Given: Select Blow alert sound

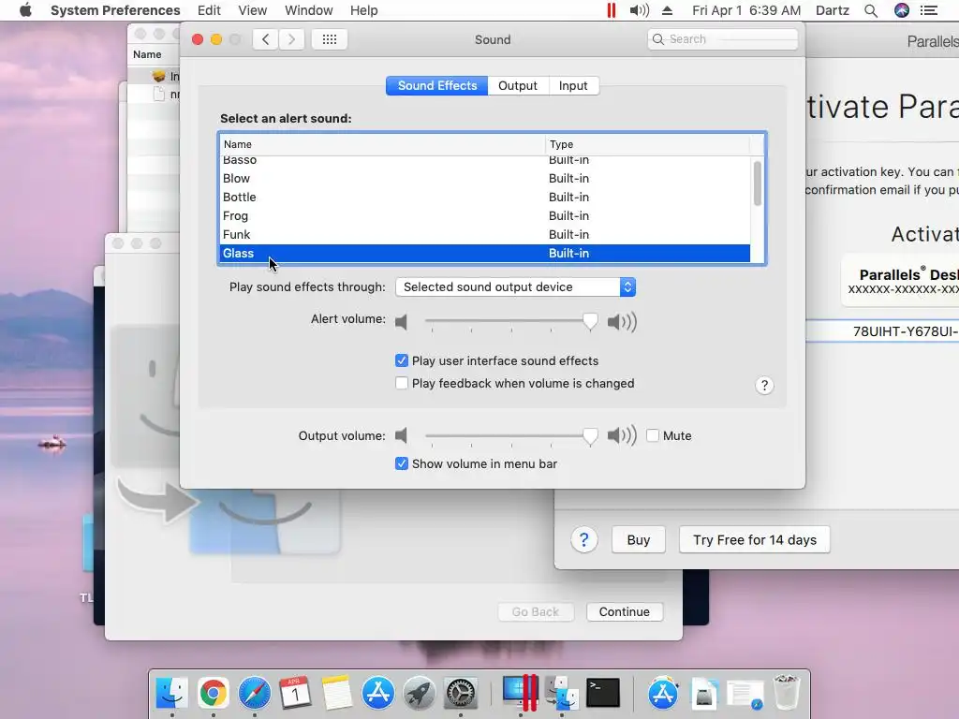Looking at the screenshot, I should [x=484, y=179].
